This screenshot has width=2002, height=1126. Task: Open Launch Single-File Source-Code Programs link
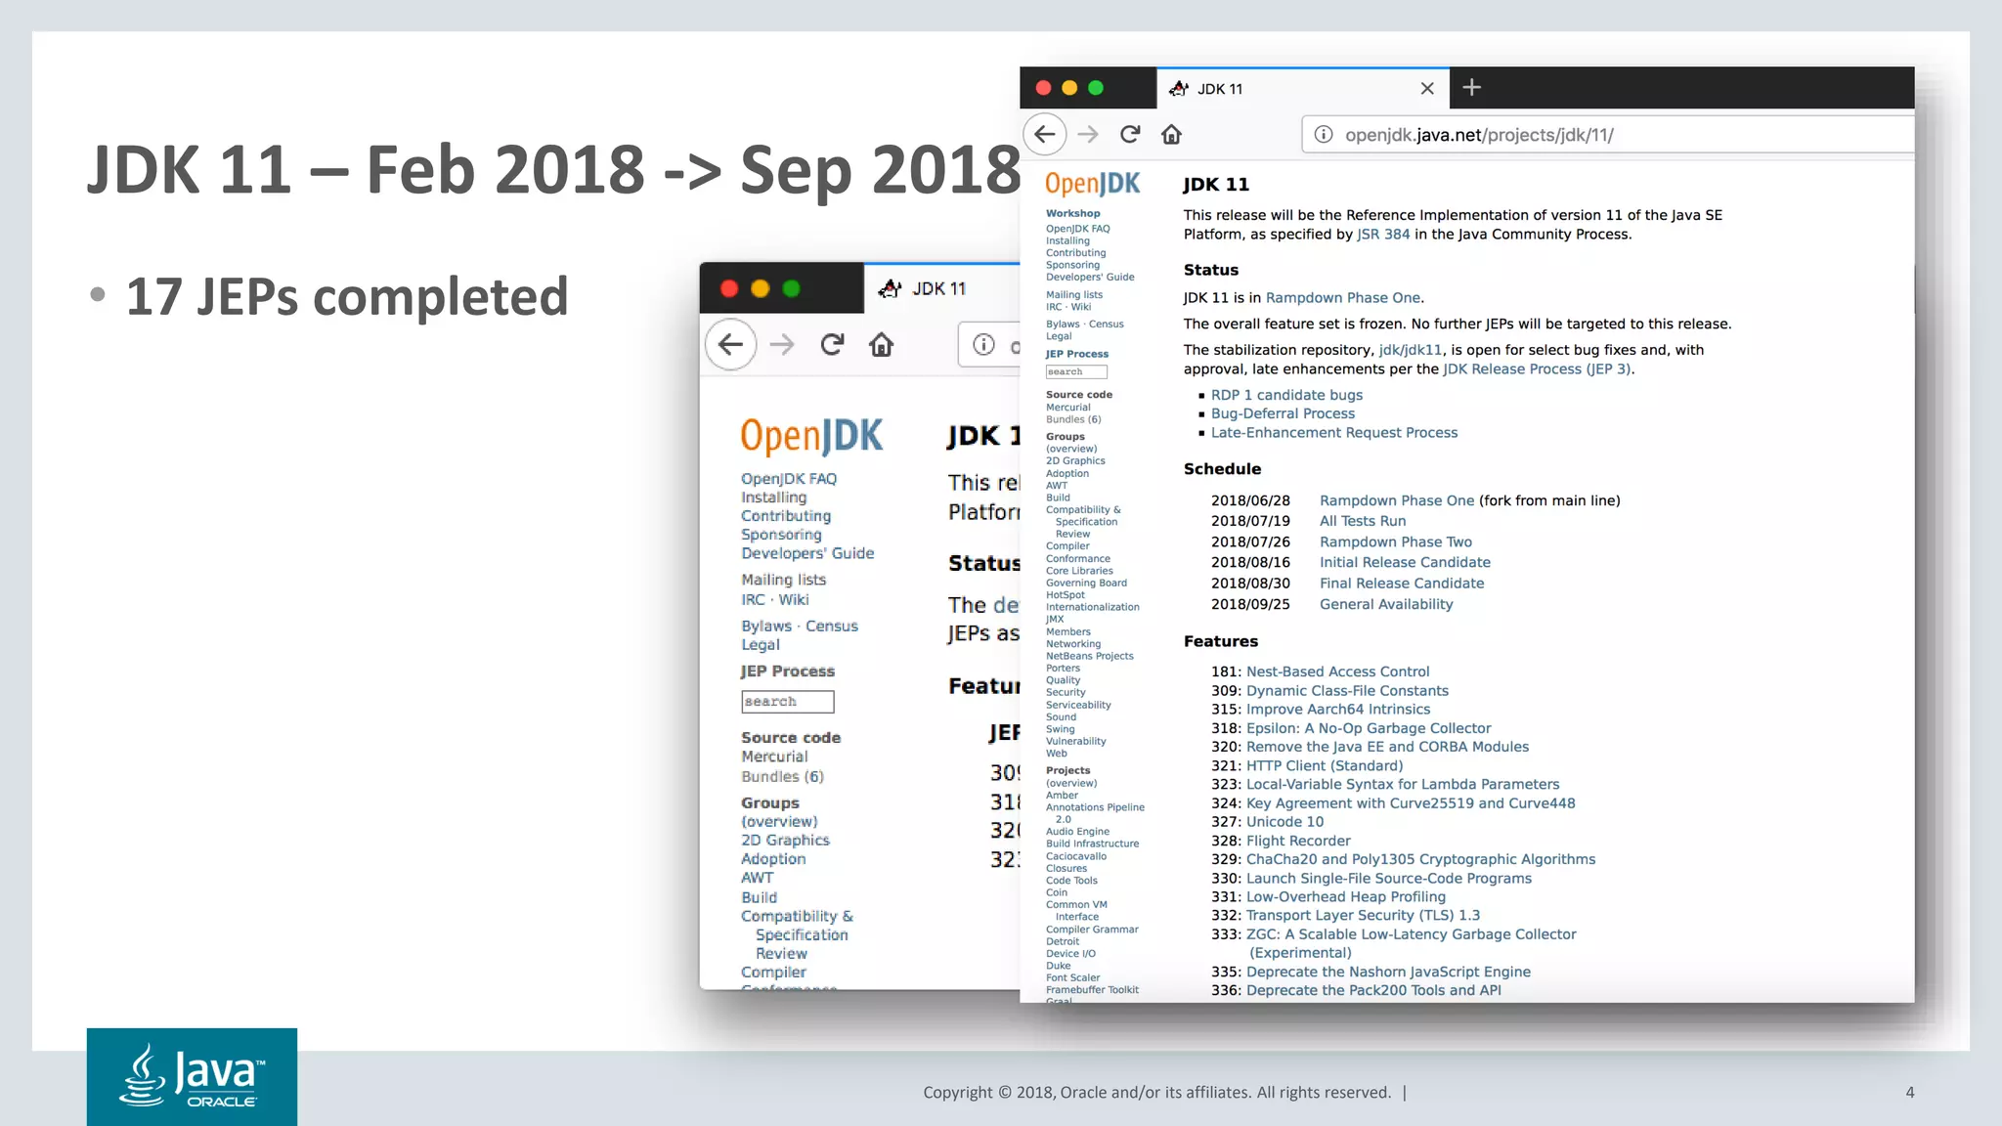pos(1389,878)
